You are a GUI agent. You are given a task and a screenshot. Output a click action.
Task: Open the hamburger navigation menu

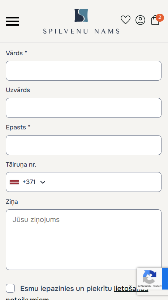point(12,21)
